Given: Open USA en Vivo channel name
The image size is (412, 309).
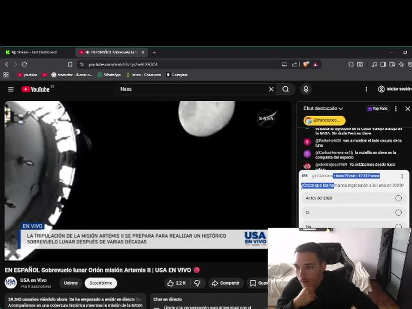Looking at the screenshot, I should pyautogui.click(x=33, y=280).
